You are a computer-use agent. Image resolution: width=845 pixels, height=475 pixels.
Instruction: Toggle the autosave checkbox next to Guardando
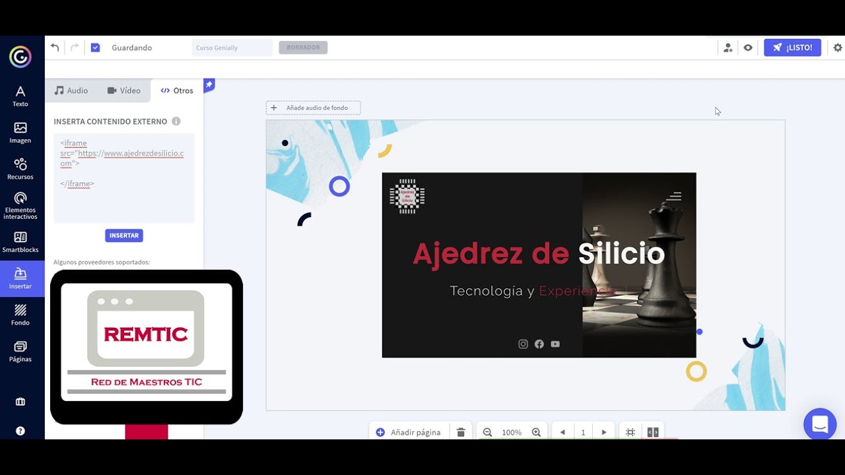pos(95,47)
